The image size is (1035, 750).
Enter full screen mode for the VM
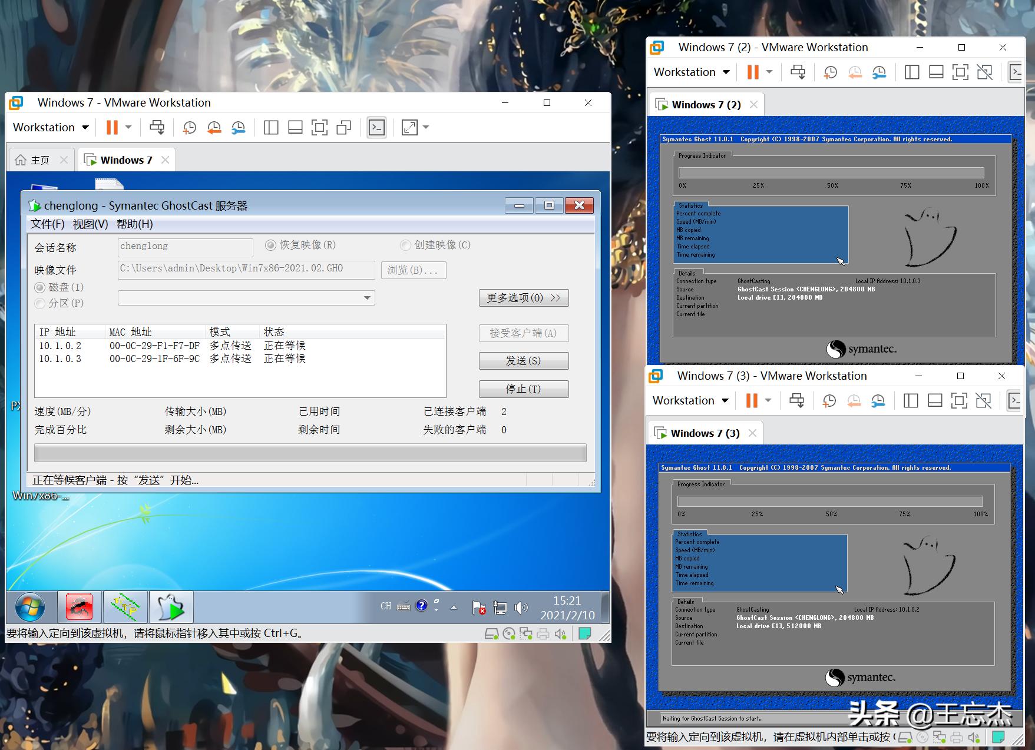320,127
